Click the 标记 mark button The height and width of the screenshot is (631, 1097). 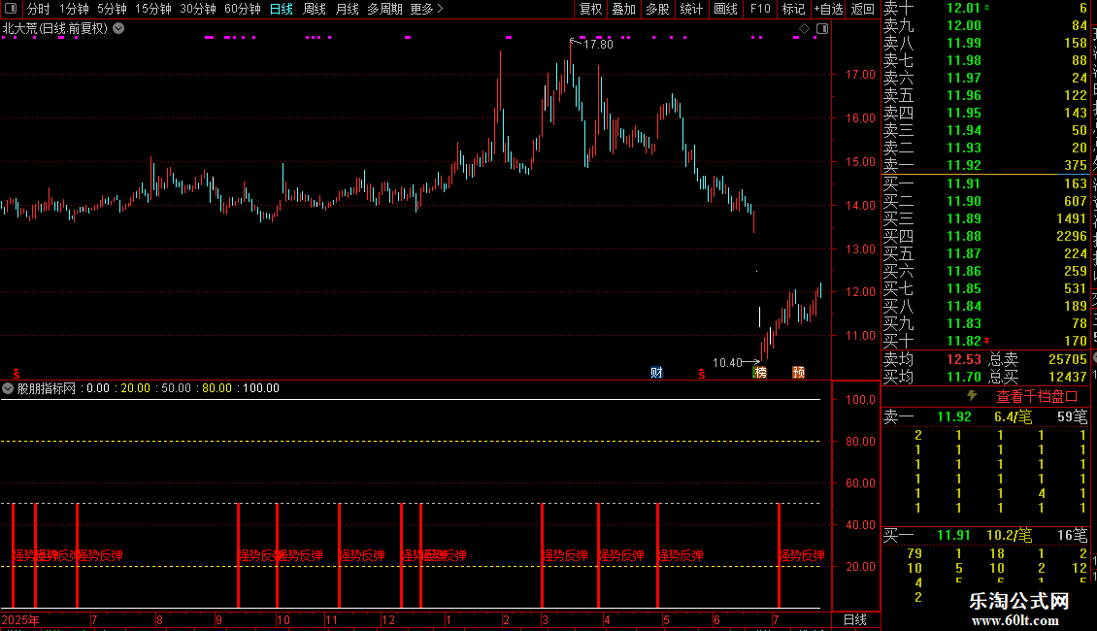pyautogui.click(x=793, y=9)
